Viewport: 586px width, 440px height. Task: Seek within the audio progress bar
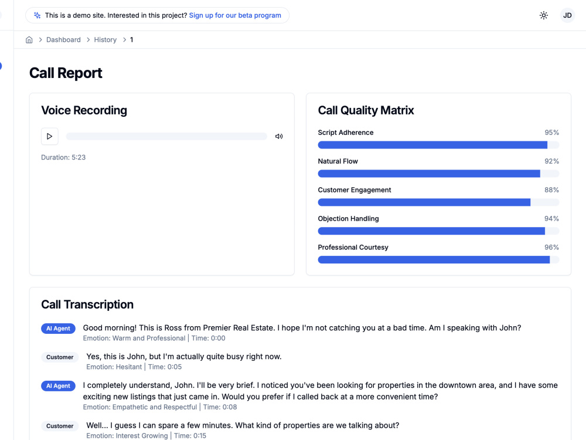tap(166, 136)
